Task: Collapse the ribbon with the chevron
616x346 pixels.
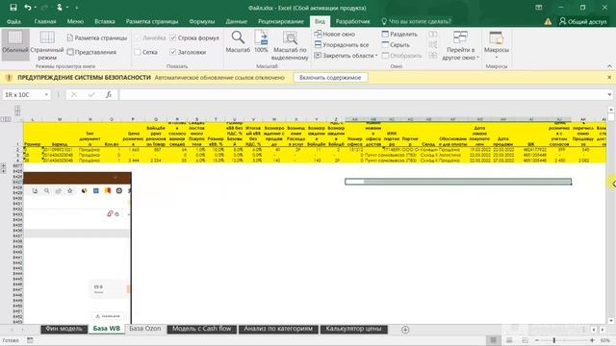Action: point(609,66)
